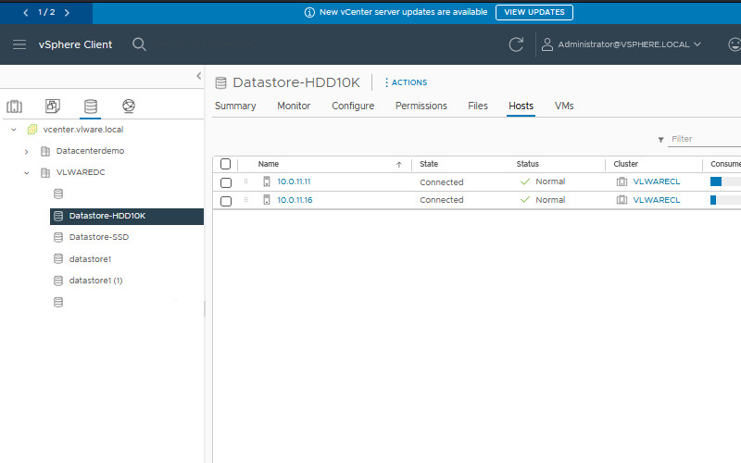741x463 pixels.
Task: Go to previous notification banner
Action: (26, 12)
